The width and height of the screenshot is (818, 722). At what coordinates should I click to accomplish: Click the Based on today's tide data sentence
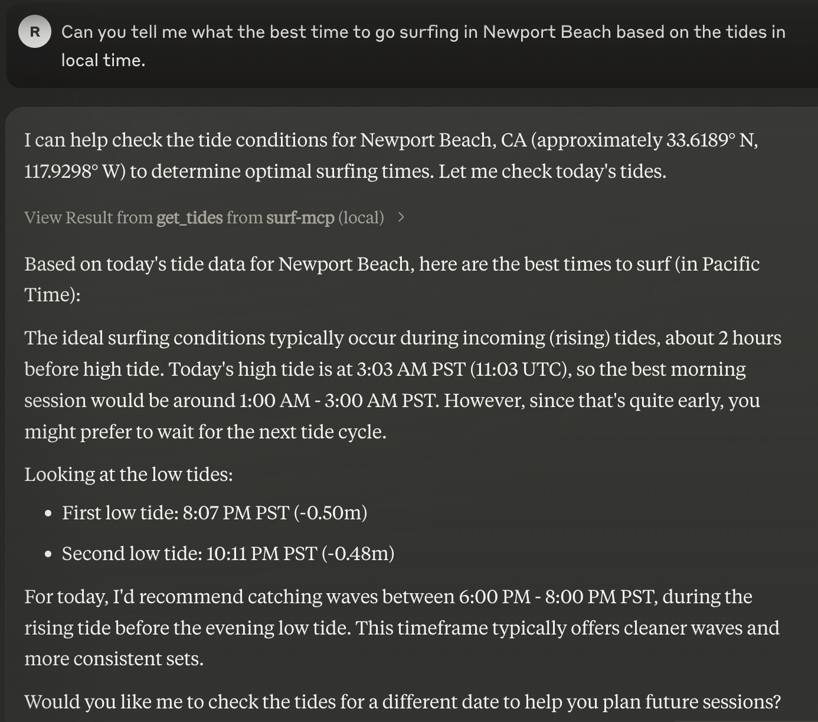(392, 279)
